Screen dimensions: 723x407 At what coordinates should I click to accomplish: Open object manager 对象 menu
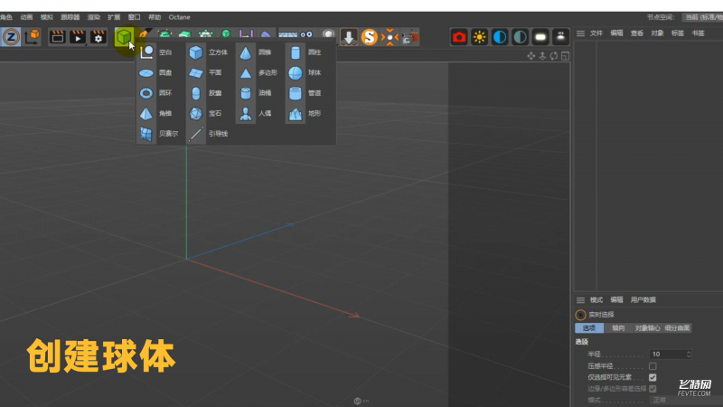657,33
